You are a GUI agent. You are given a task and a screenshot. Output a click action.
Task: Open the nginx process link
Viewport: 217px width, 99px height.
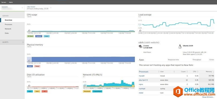pos(141,84)
